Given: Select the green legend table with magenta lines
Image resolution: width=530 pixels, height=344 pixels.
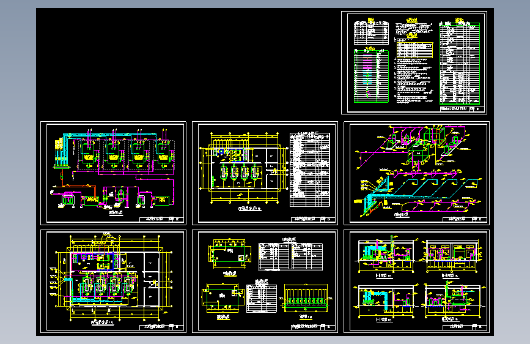Looking at the screenshot, I should tap(371, 76).
